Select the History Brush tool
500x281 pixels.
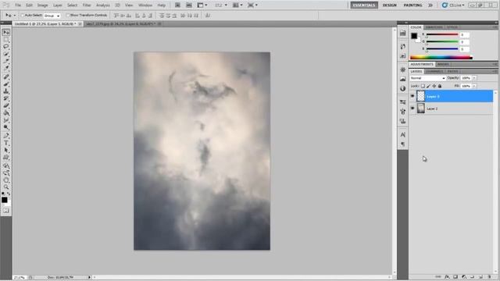point(6,99)
